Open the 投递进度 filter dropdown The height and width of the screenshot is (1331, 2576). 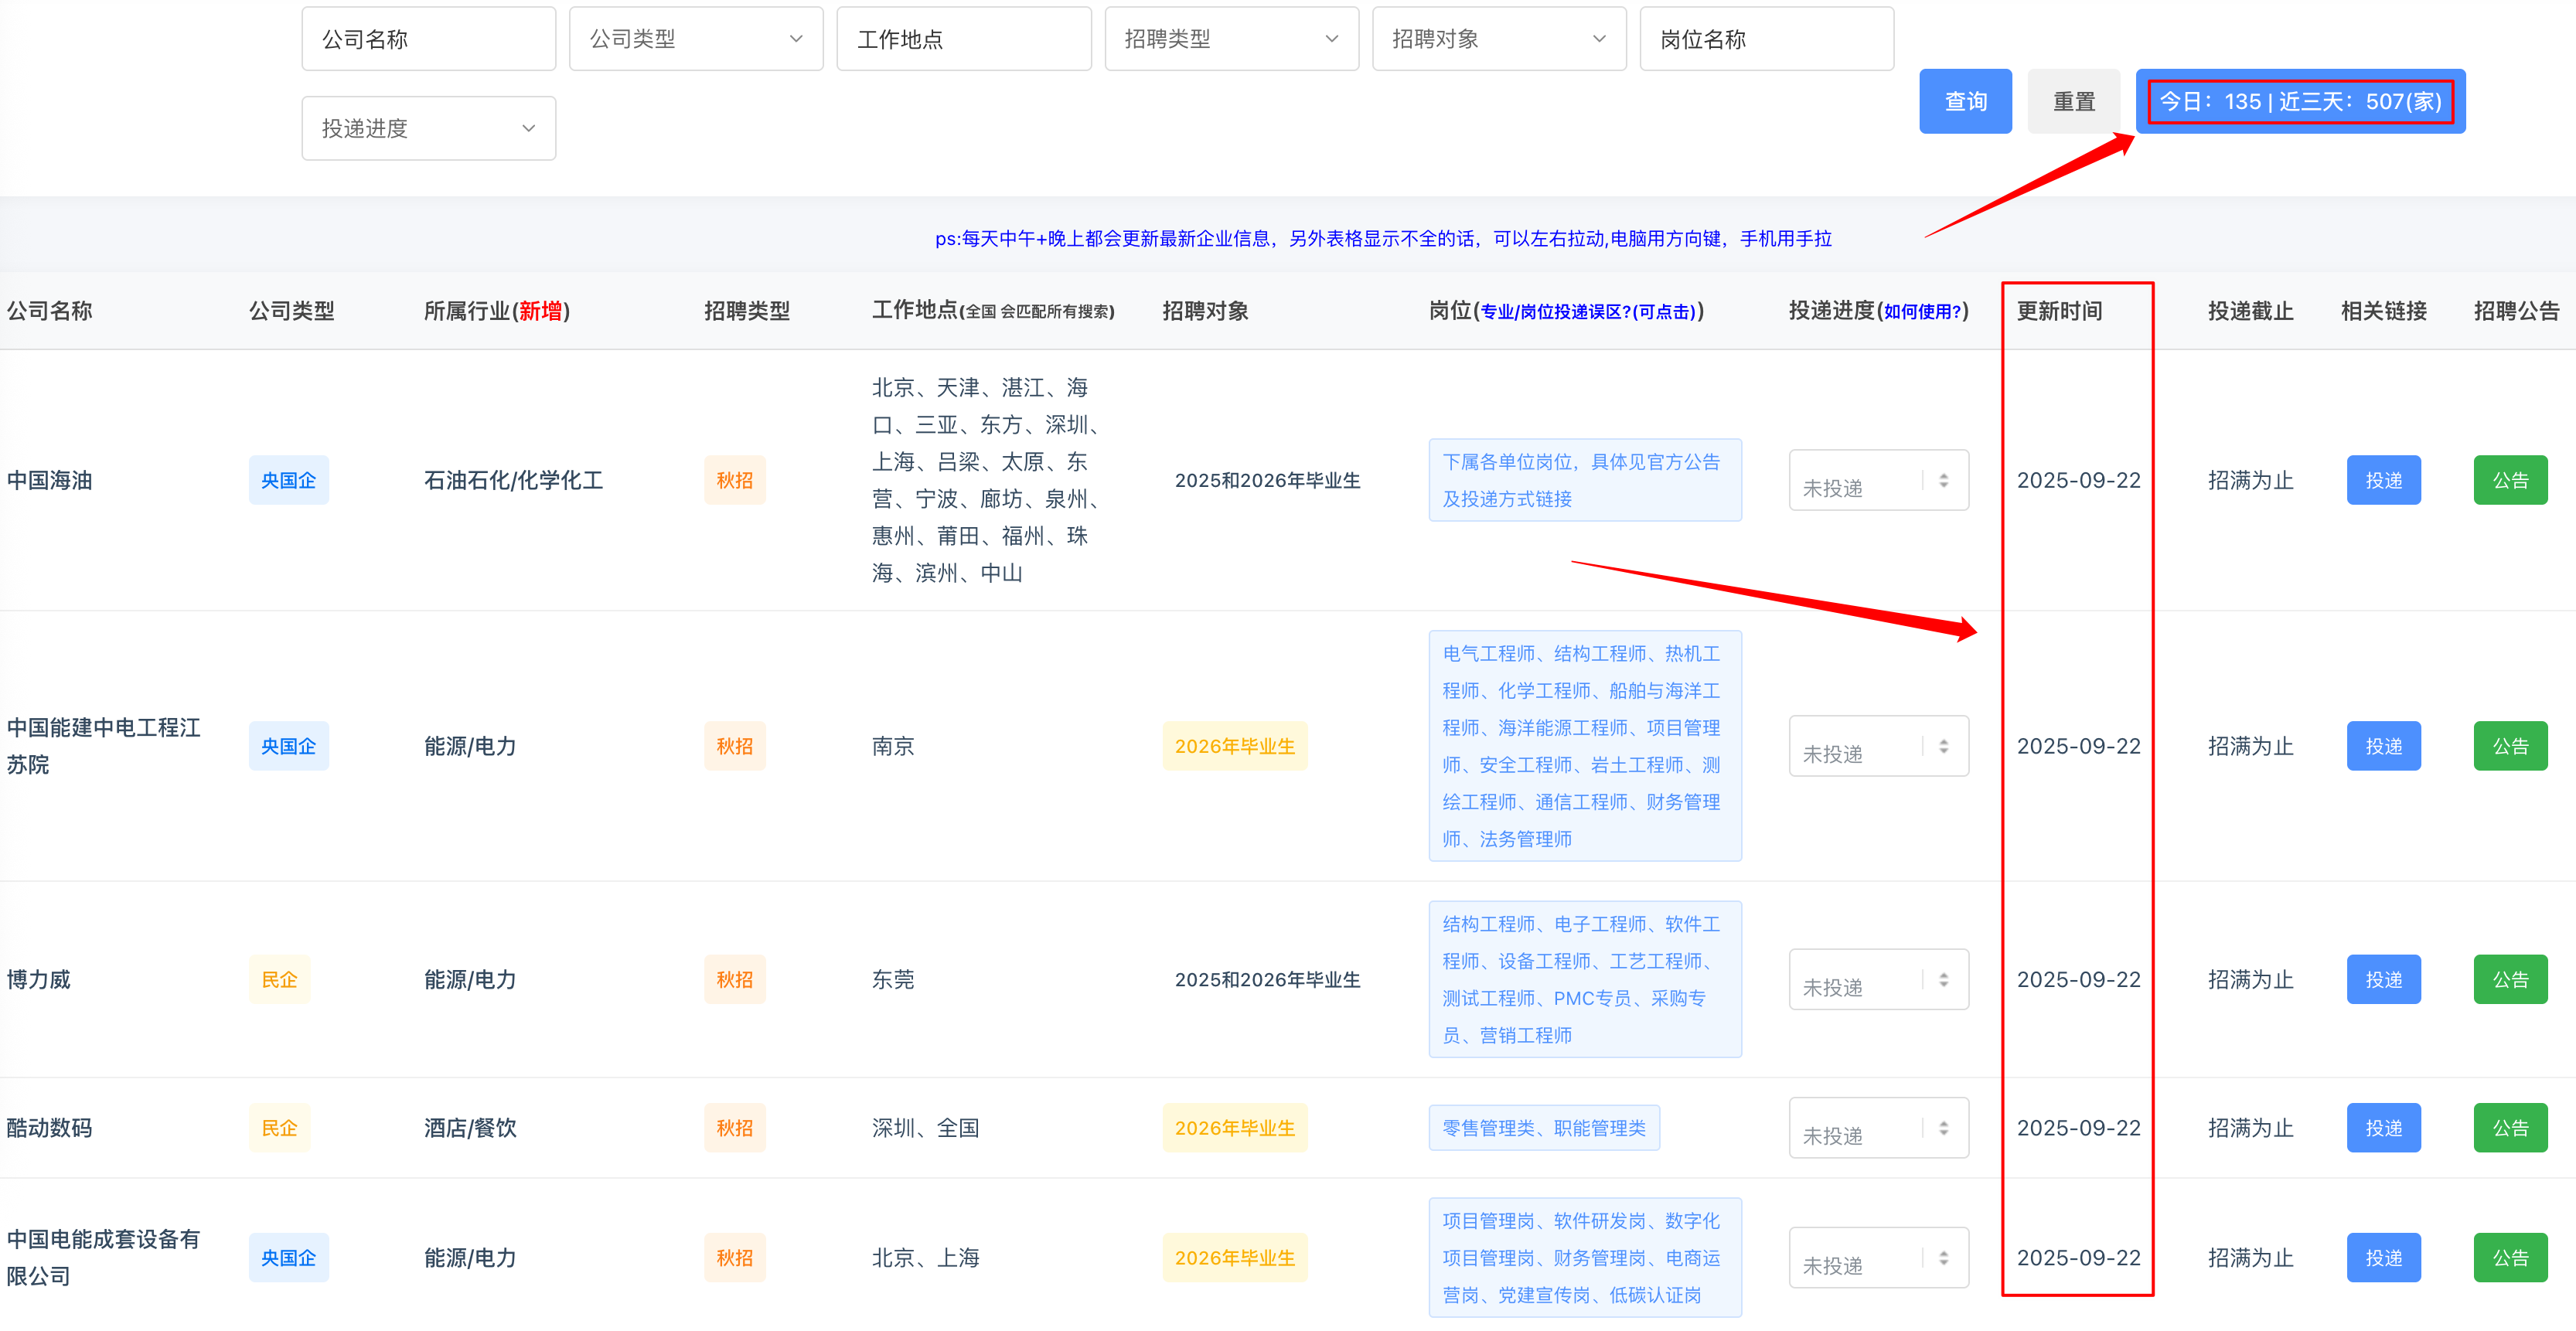pyautogui.click(x=428, y=127)
